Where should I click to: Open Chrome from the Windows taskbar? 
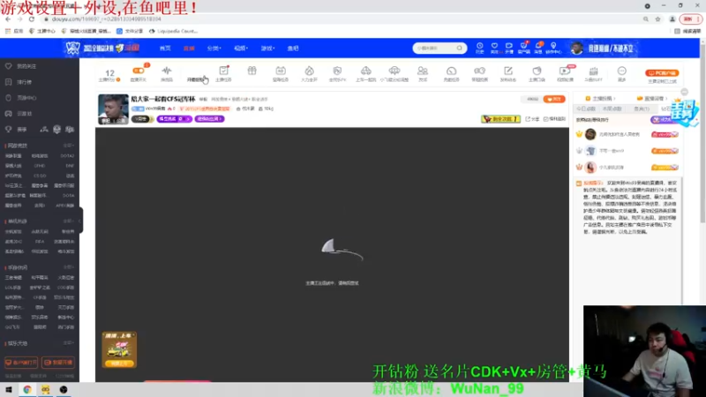pos(27,390)
